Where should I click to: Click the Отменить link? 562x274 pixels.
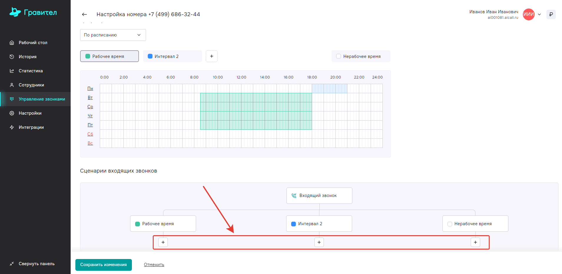(154, 265)
